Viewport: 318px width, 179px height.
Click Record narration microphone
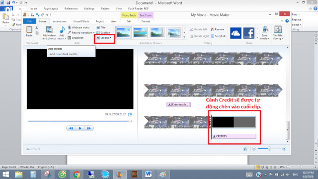tap(80, 33)
